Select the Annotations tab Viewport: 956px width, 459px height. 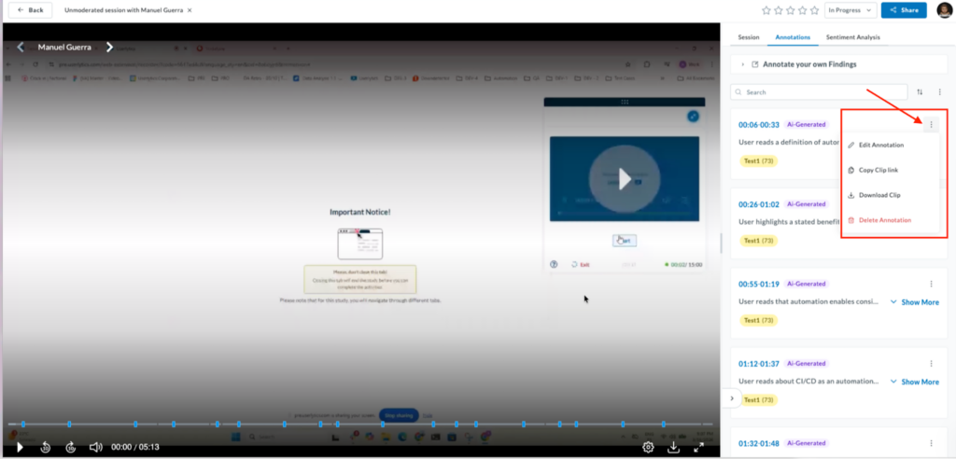[x=793, y=37]
